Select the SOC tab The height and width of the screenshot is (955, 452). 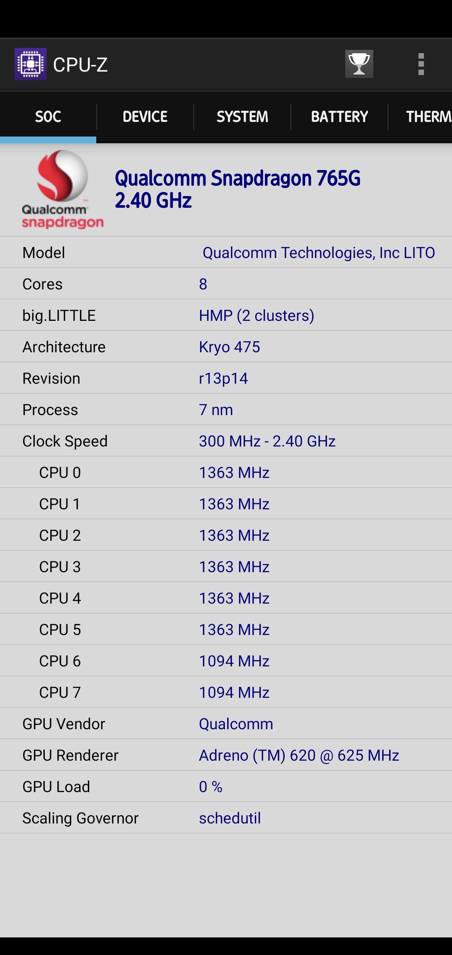(48, 117)
